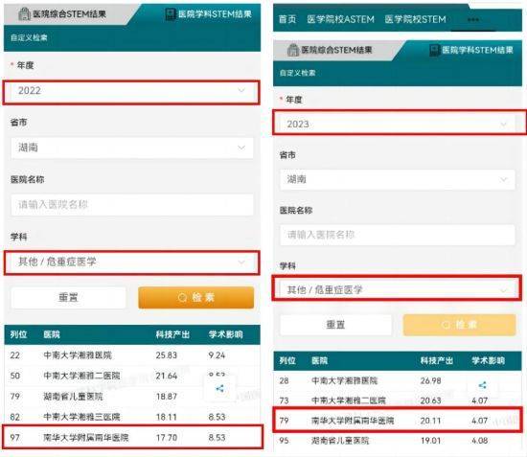Click the left 重置 reset button
The width and height of the screenshot is (527, 457).
click(69, 297)
